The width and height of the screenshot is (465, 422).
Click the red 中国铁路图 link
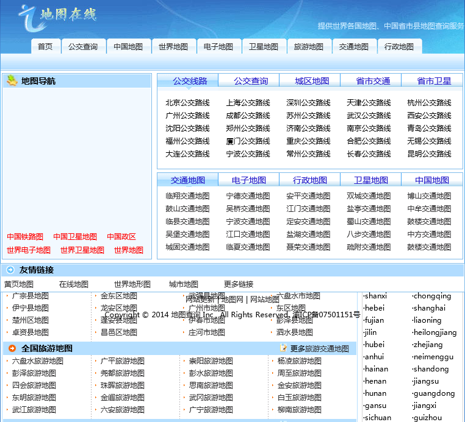(x=25, y=237)
